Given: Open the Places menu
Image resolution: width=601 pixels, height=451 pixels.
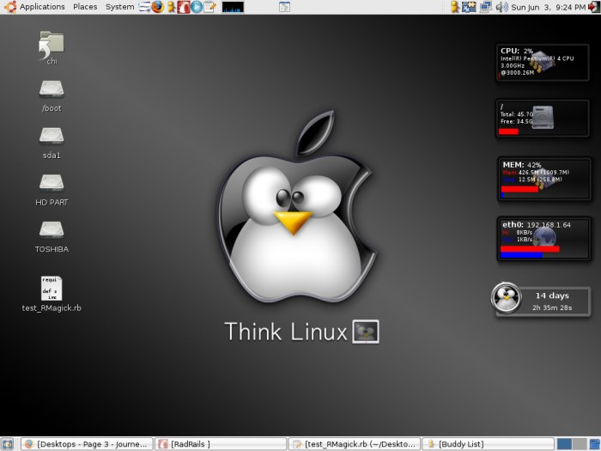Looking at the screenshot, I should tap(85, 7).
